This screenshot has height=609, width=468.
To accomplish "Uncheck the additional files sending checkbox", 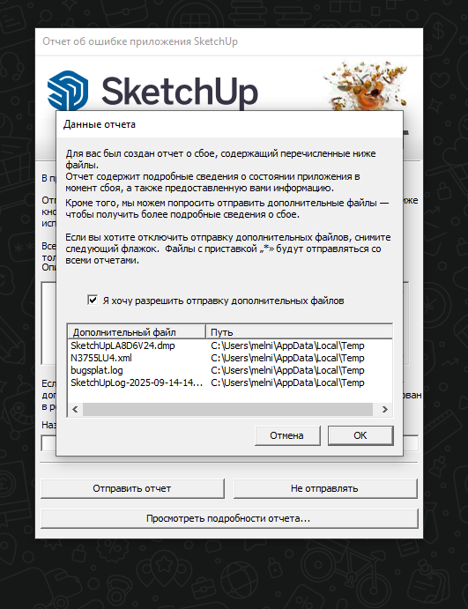I will point(93,301).
